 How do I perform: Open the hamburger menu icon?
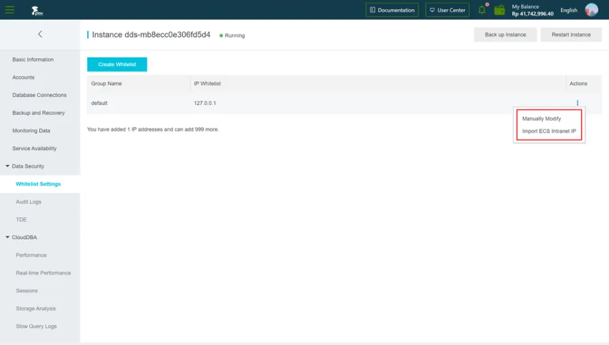click(x=10, y=10)
